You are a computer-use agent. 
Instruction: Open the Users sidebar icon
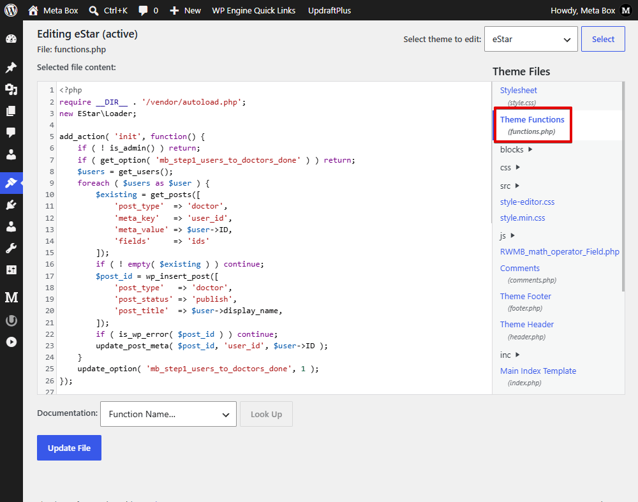tap(11, 226)
